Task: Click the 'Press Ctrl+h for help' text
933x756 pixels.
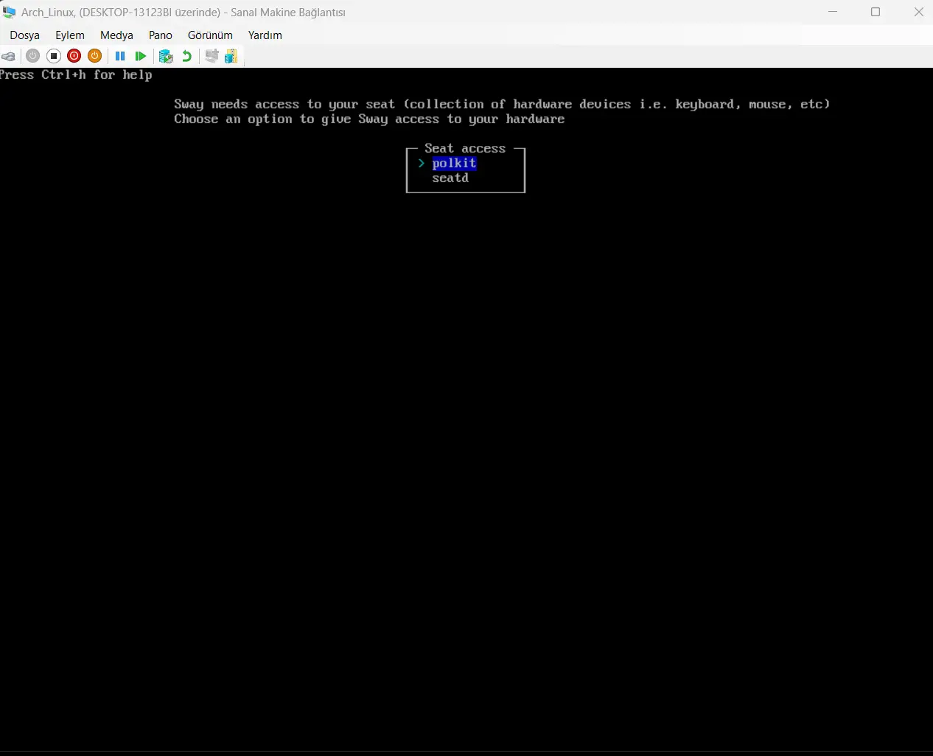Action: point(76,75)
